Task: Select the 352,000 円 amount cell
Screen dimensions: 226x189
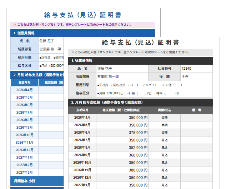Action: coord(122,148)
